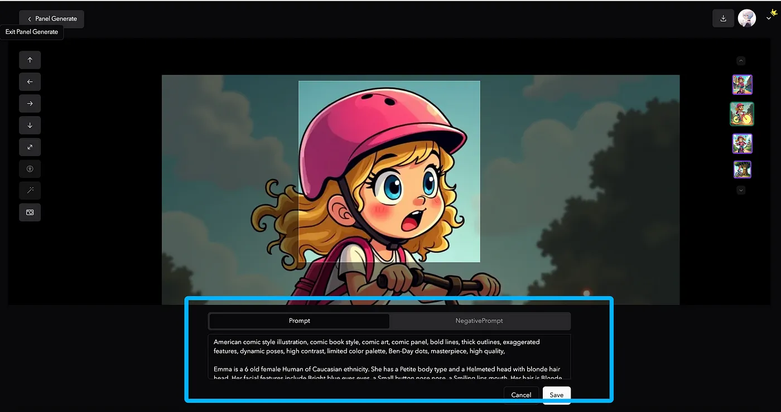Click the right arrow move button
This screenshot has height=412, width=781.
[x=30, y=104]
